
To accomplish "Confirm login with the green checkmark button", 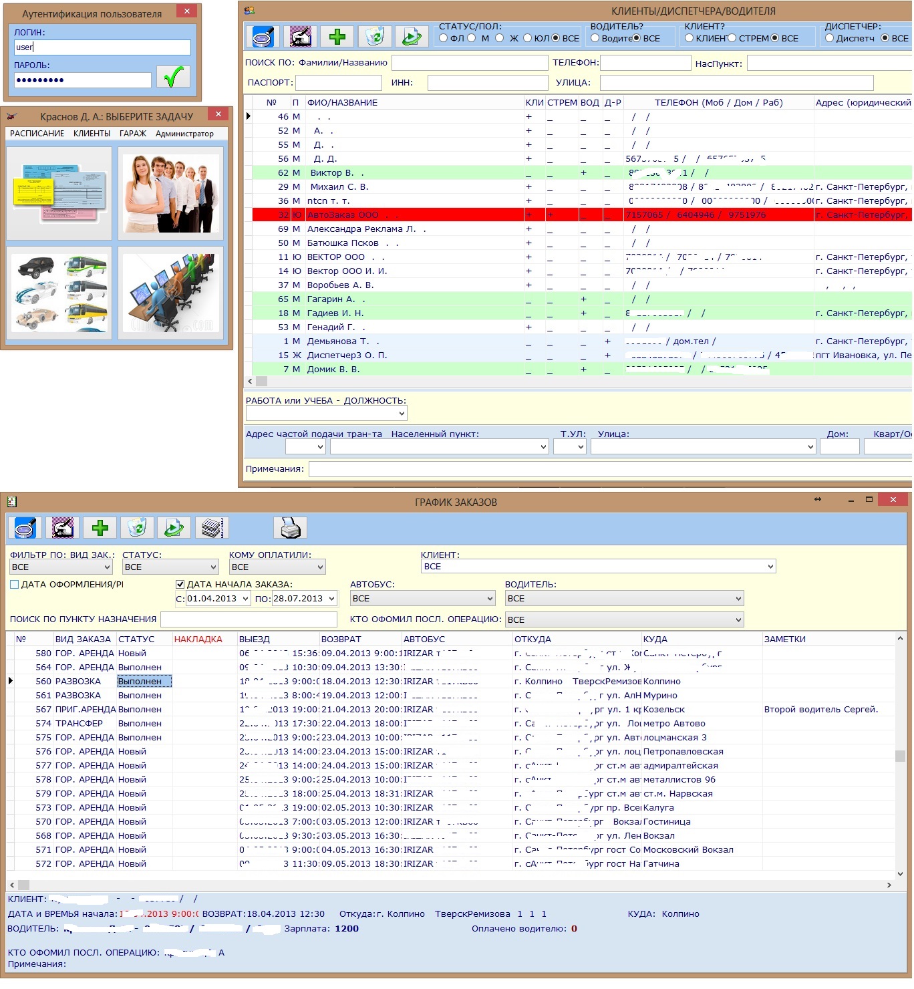I will [173, 77].
